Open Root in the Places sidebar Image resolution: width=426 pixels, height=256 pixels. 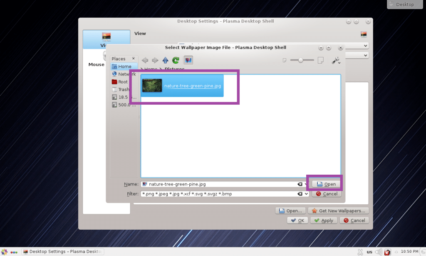(122, 82)
